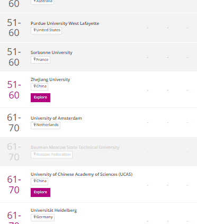Click the 61-70 rank of University of Amsterdam

(14, 123)
